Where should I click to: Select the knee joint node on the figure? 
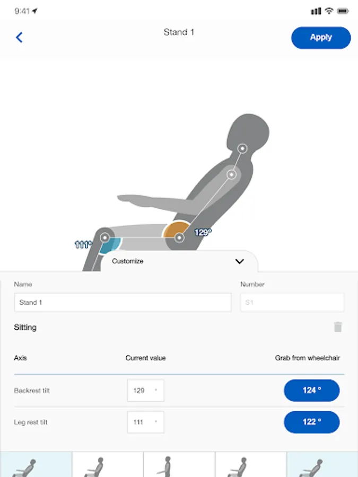click(104, 237)
